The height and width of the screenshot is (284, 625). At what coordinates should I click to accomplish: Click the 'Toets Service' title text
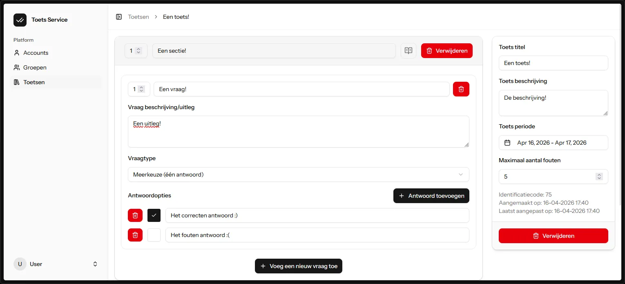pyautogui.click(x=49, y=20)
